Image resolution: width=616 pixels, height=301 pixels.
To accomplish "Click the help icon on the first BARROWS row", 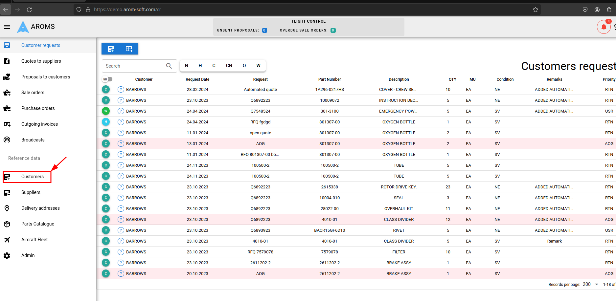I will click(121, 90).
